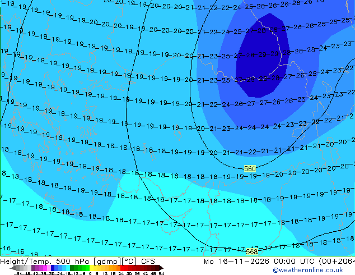Pick the dark blue swatch in the legend

point(53,268)
